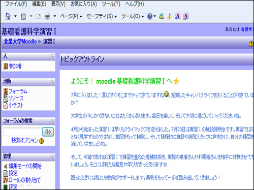The width and height of the screenshot is (254, 190).
Task: Click the login user name link at top right
Action: 247,29
